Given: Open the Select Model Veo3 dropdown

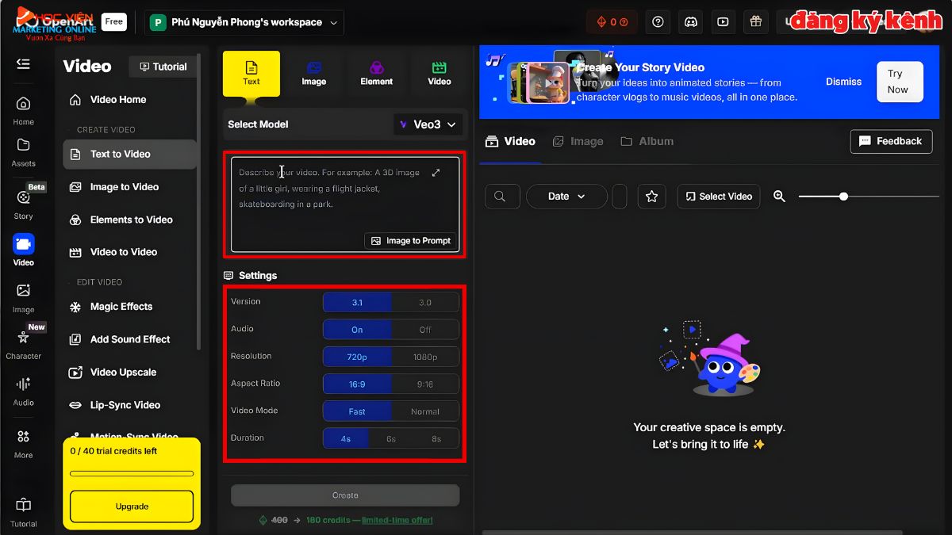Looking at the screenshot, I should pyautogui.click(x=428, y=124).
